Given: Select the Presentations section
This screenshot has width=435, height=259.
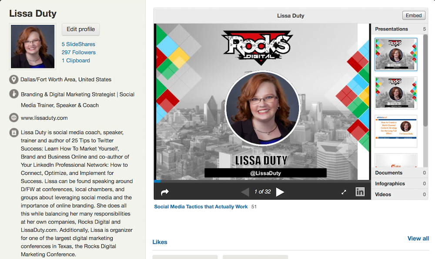Looking at the screenshot, I should point(399,29).
